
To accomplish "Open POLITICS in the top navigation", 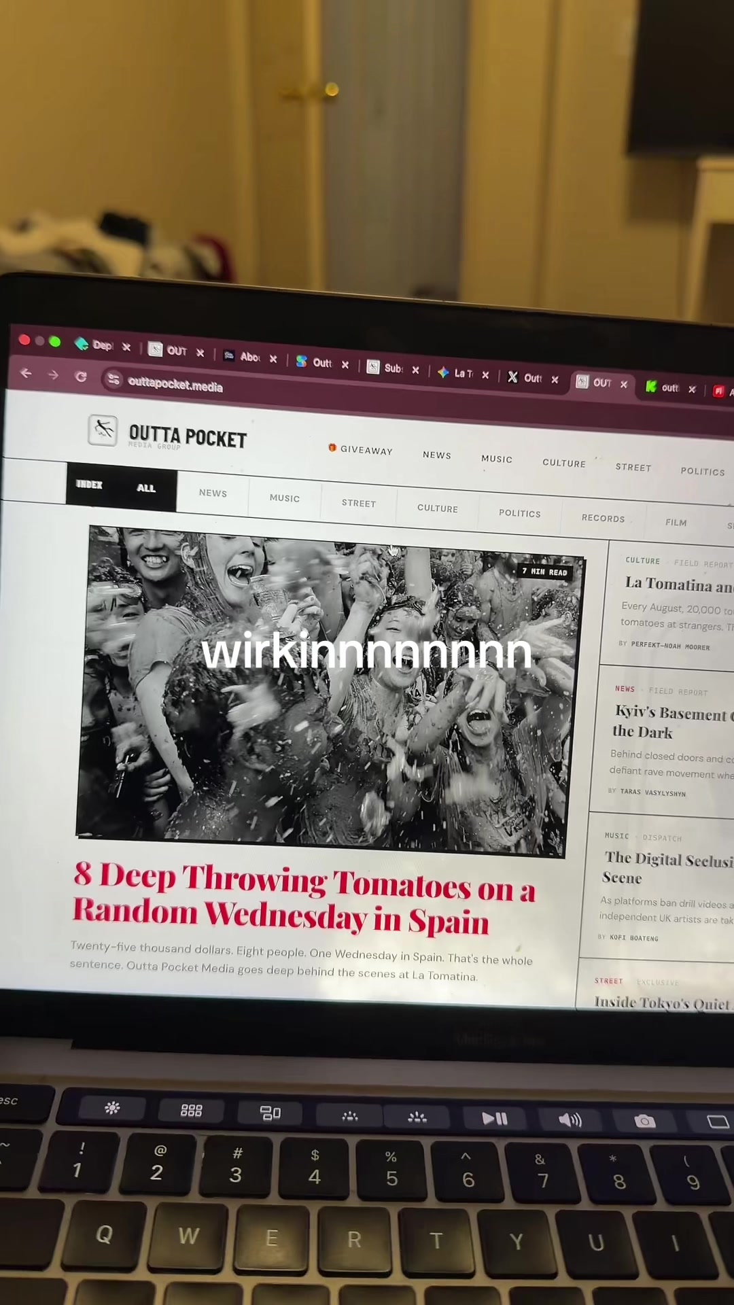I will (x=703, y=471).
